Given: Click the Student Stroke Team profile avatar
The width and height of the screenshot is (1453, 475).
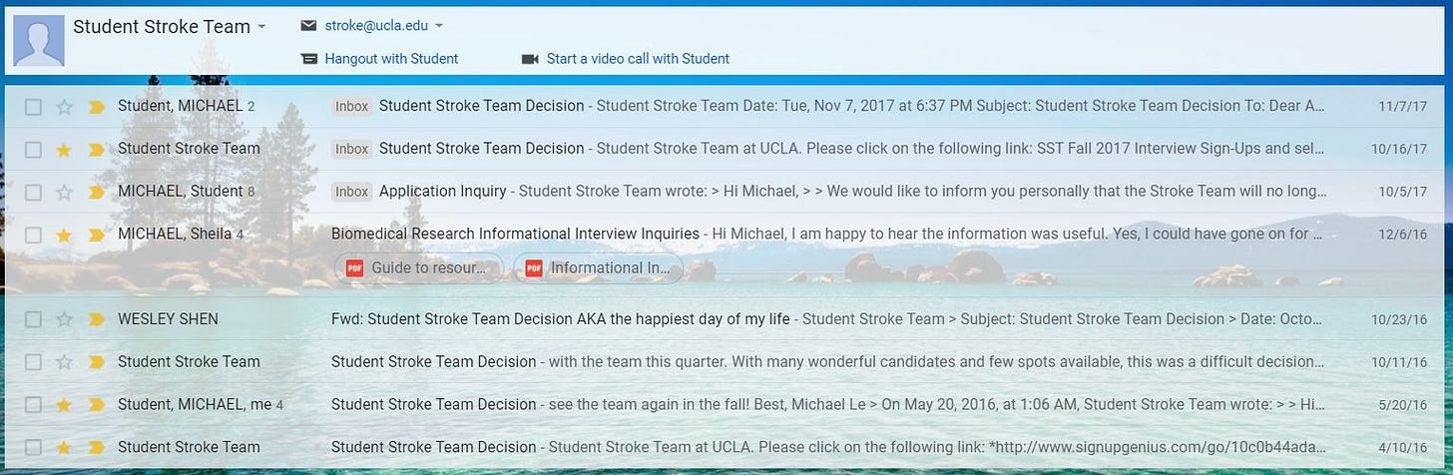Looking at the screenshot, I should pos(39,40).
